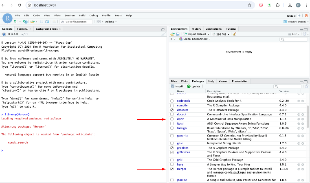Uncheck the graphics package checkbox

click(172, 148)
